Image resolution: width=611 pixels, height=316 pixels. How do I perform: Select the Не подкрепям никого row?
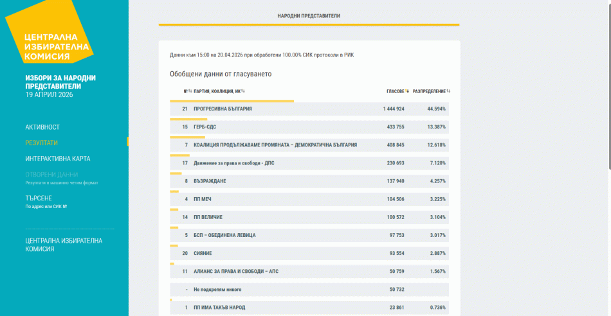[x=309, y=290]
